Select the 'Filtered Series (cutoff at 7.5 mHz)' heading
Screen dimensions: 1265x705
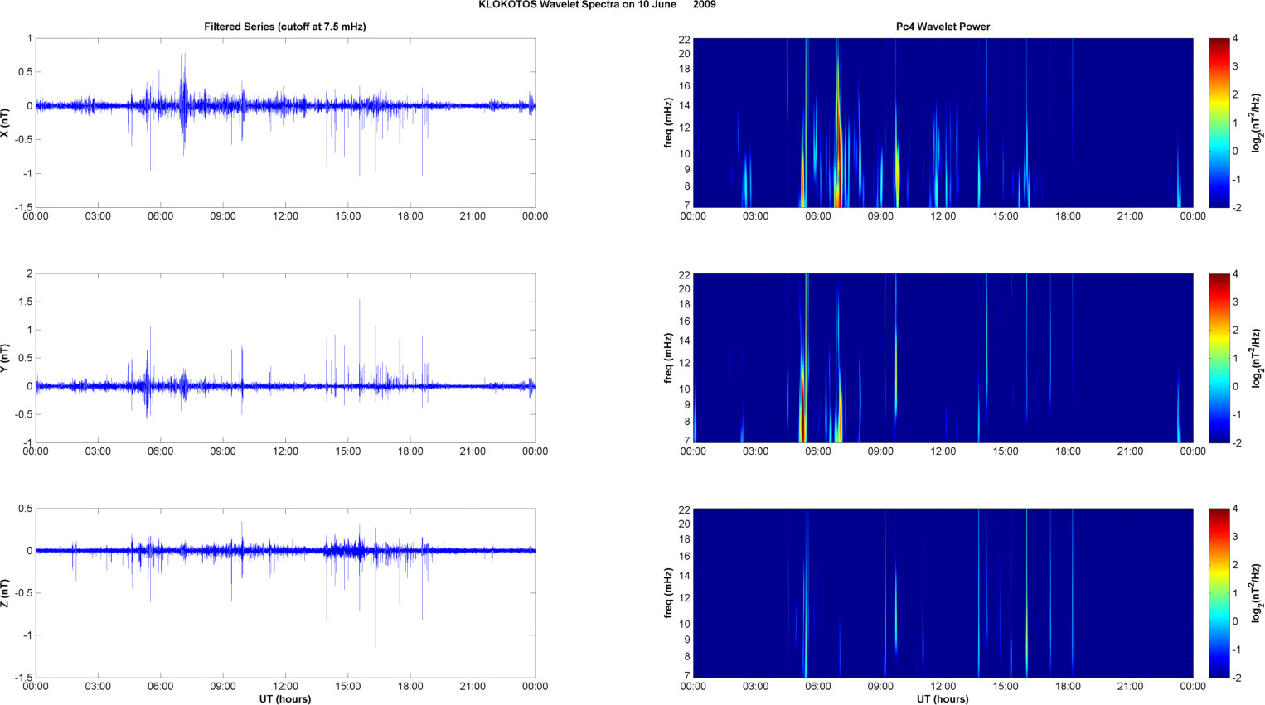tap(284, 27)
